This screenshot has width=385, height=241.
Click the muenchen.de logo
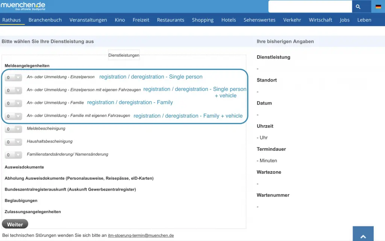coord(23,6)
